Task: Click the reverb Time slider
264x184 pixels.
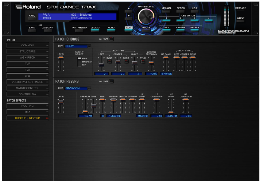Action: pos(94,106)
